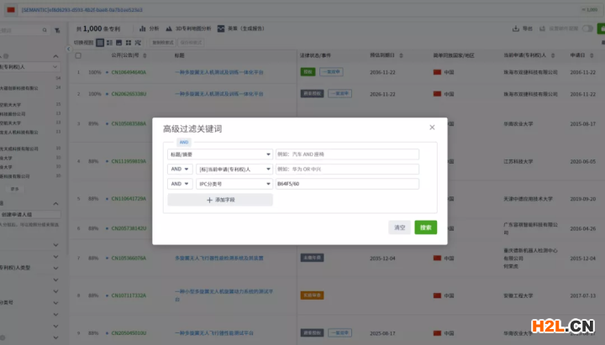This screenshot has height=345, width=605.
Task: Select the grid view icon
Action: click(x=129, y=43)
